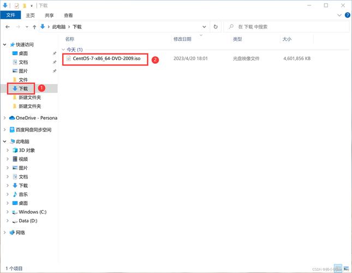The height and width of the screenshot is (273, 352).
Task: Open 文档 under 此电脑
Action: click(x=23, y=177)
